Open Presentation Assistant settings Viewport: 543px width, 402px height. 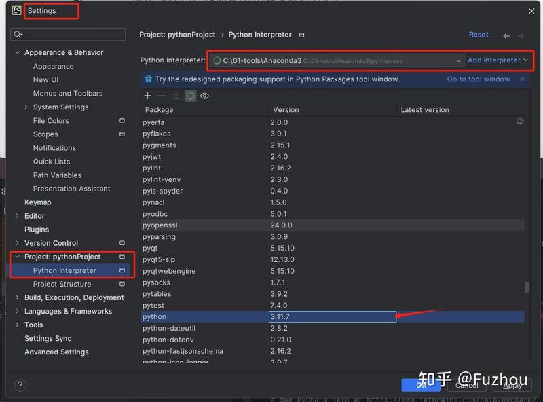(x=72, y=189)
